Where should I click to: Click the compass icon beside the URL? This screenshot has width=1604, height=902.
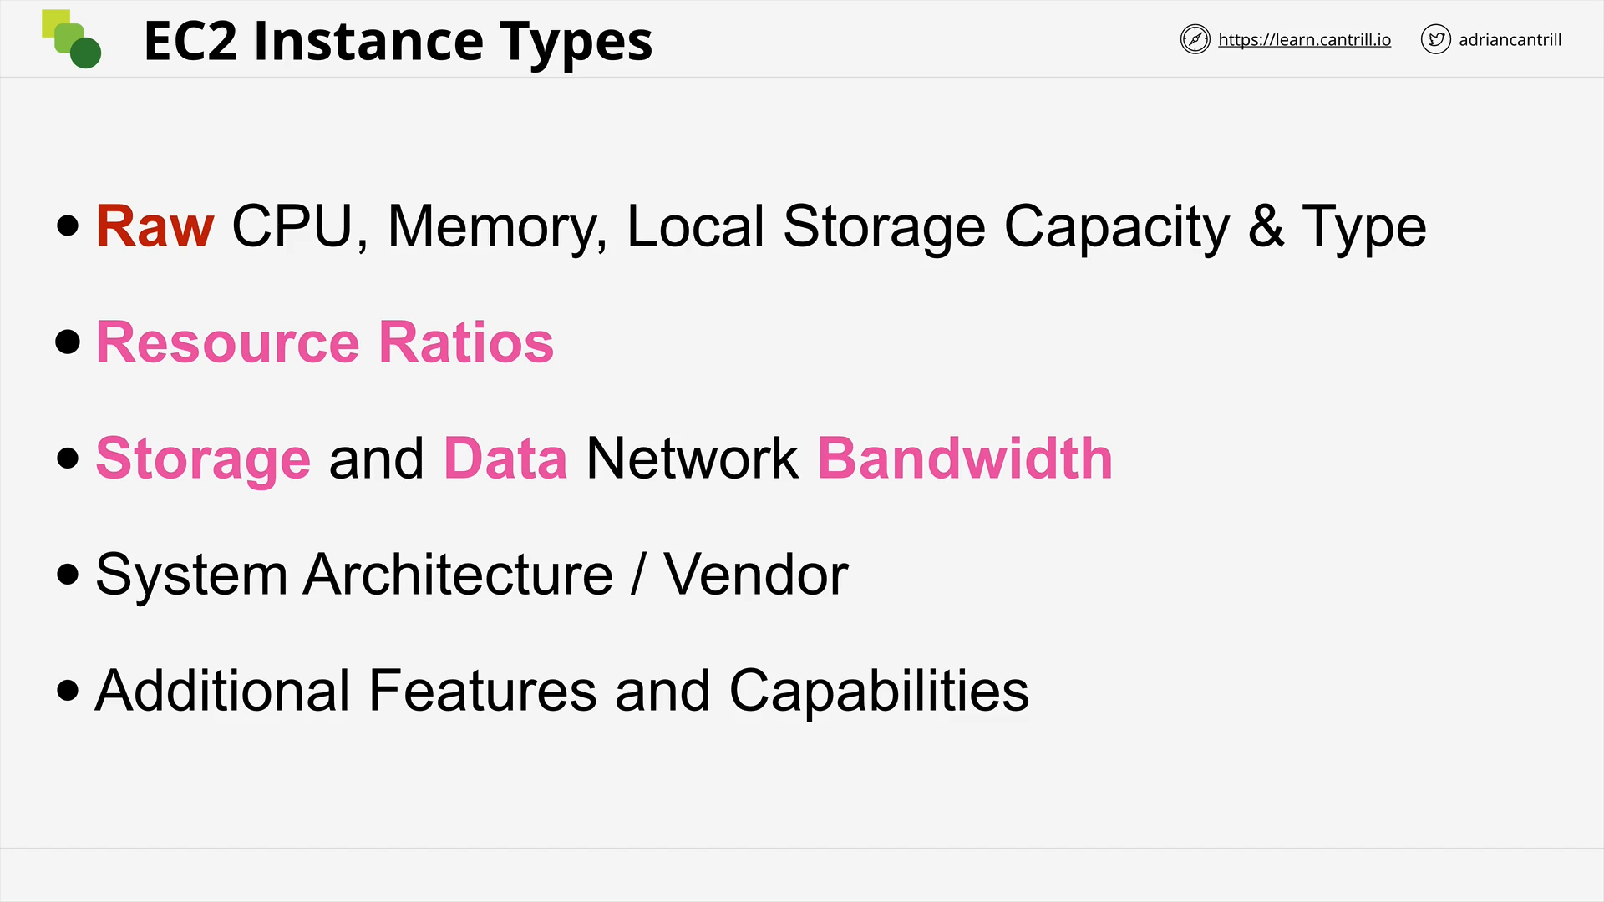coord(1195,39)
